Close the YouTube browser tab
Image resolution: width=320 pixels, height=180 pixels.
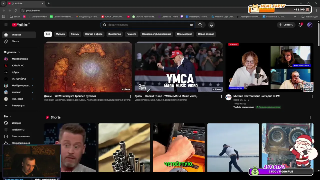pyautogui.click(x=42, y=3)
